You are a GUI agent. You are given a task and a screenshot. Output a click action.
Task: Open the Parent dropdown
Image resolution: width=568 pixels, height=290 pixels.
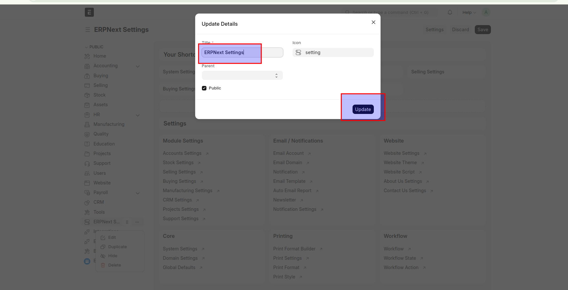242,75
